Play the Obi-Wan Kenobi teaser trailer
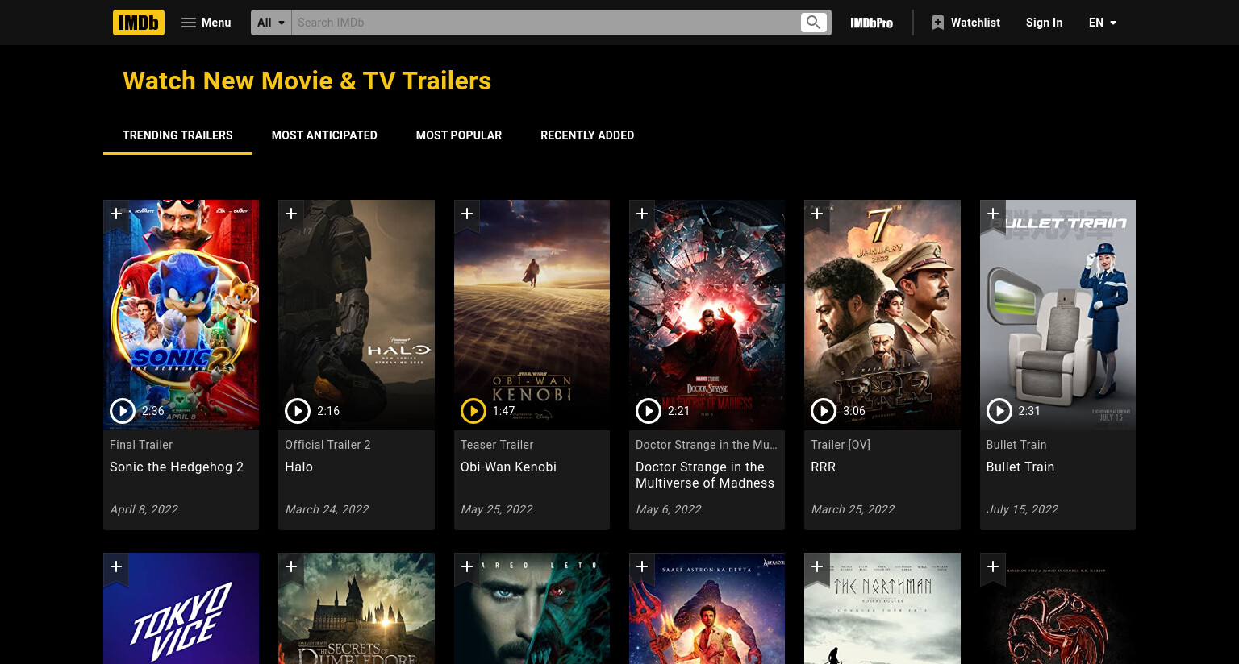This screenshot has height=664, width=1239. (473, 411)
